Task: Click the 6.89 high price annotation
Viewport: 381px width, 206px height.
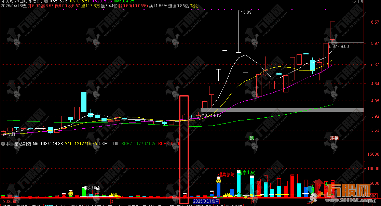Action: 247,12
